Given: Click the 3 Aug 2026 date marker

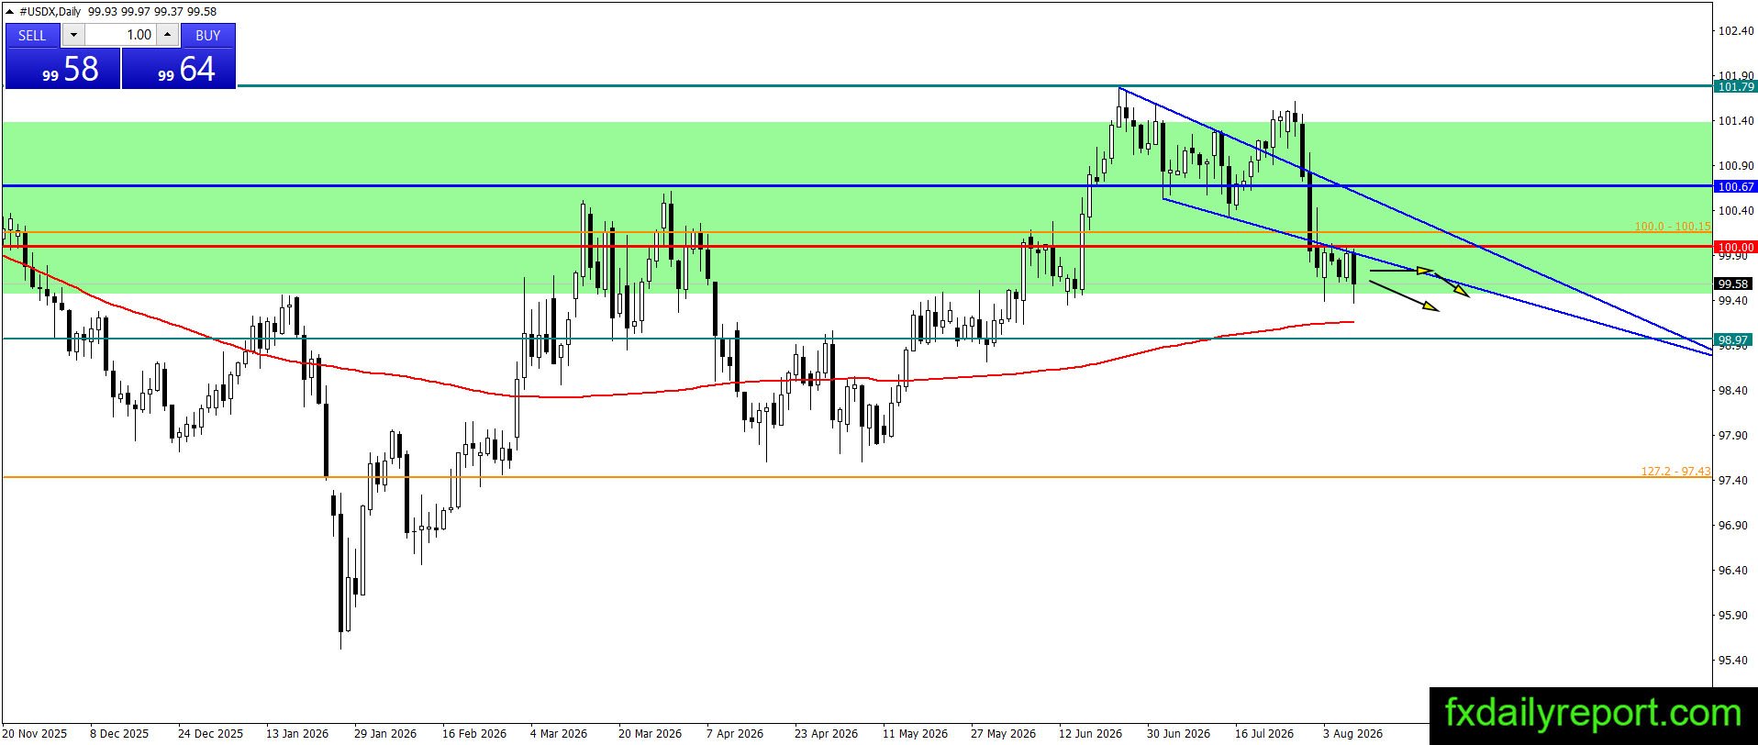Looking at the screenshot, I should [1352, 733].
